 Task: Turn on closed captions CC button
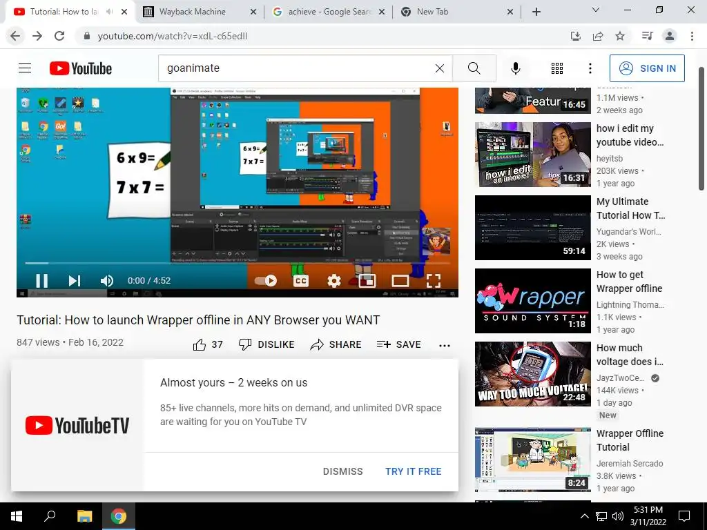coord(301,281)
